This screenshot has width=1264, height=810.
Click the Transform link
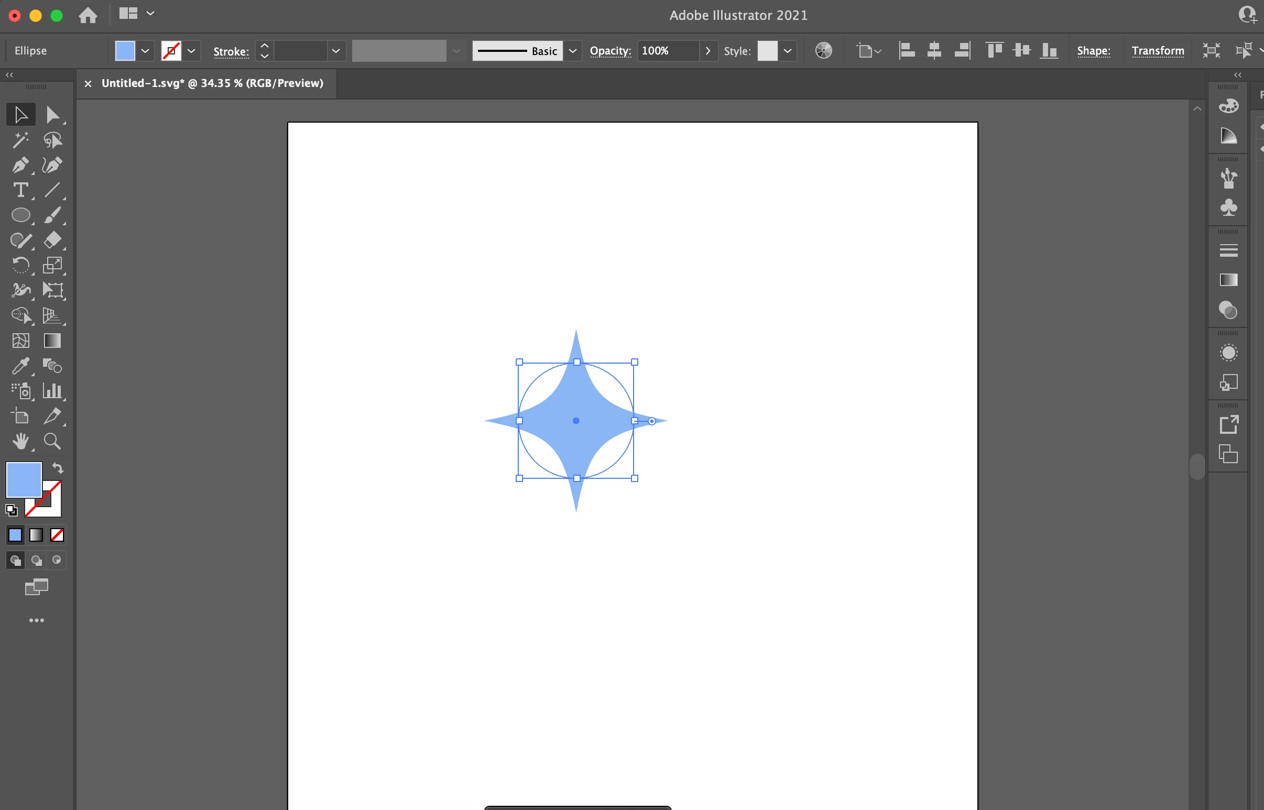pos(1157,51)
